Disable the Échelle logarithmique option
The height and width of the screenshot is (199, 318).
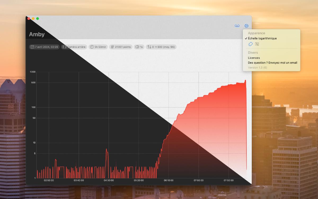tap(262, 38)
